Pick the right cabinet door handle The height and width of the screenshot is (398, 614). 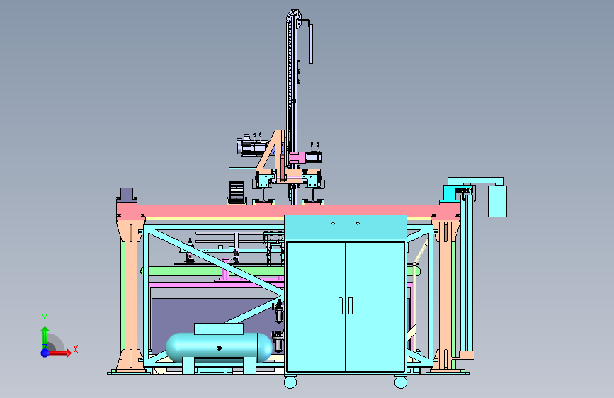351,306
